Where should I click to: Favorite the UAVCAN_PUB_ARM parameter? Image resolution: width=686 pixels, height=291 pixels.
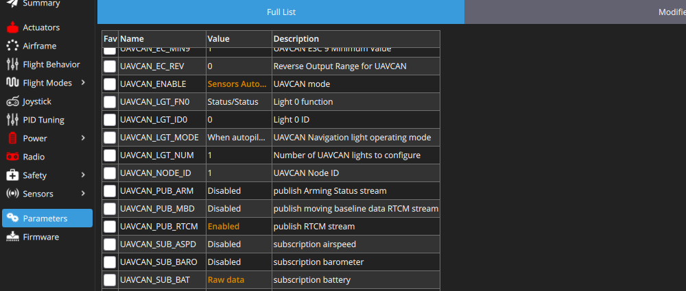[110, 191]
